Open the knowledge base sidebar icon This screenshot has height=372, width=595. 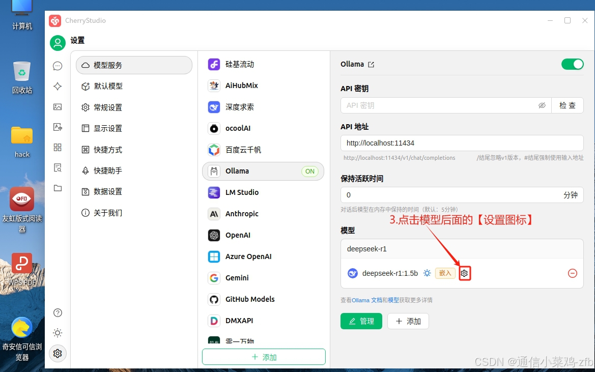click(58, 167)
